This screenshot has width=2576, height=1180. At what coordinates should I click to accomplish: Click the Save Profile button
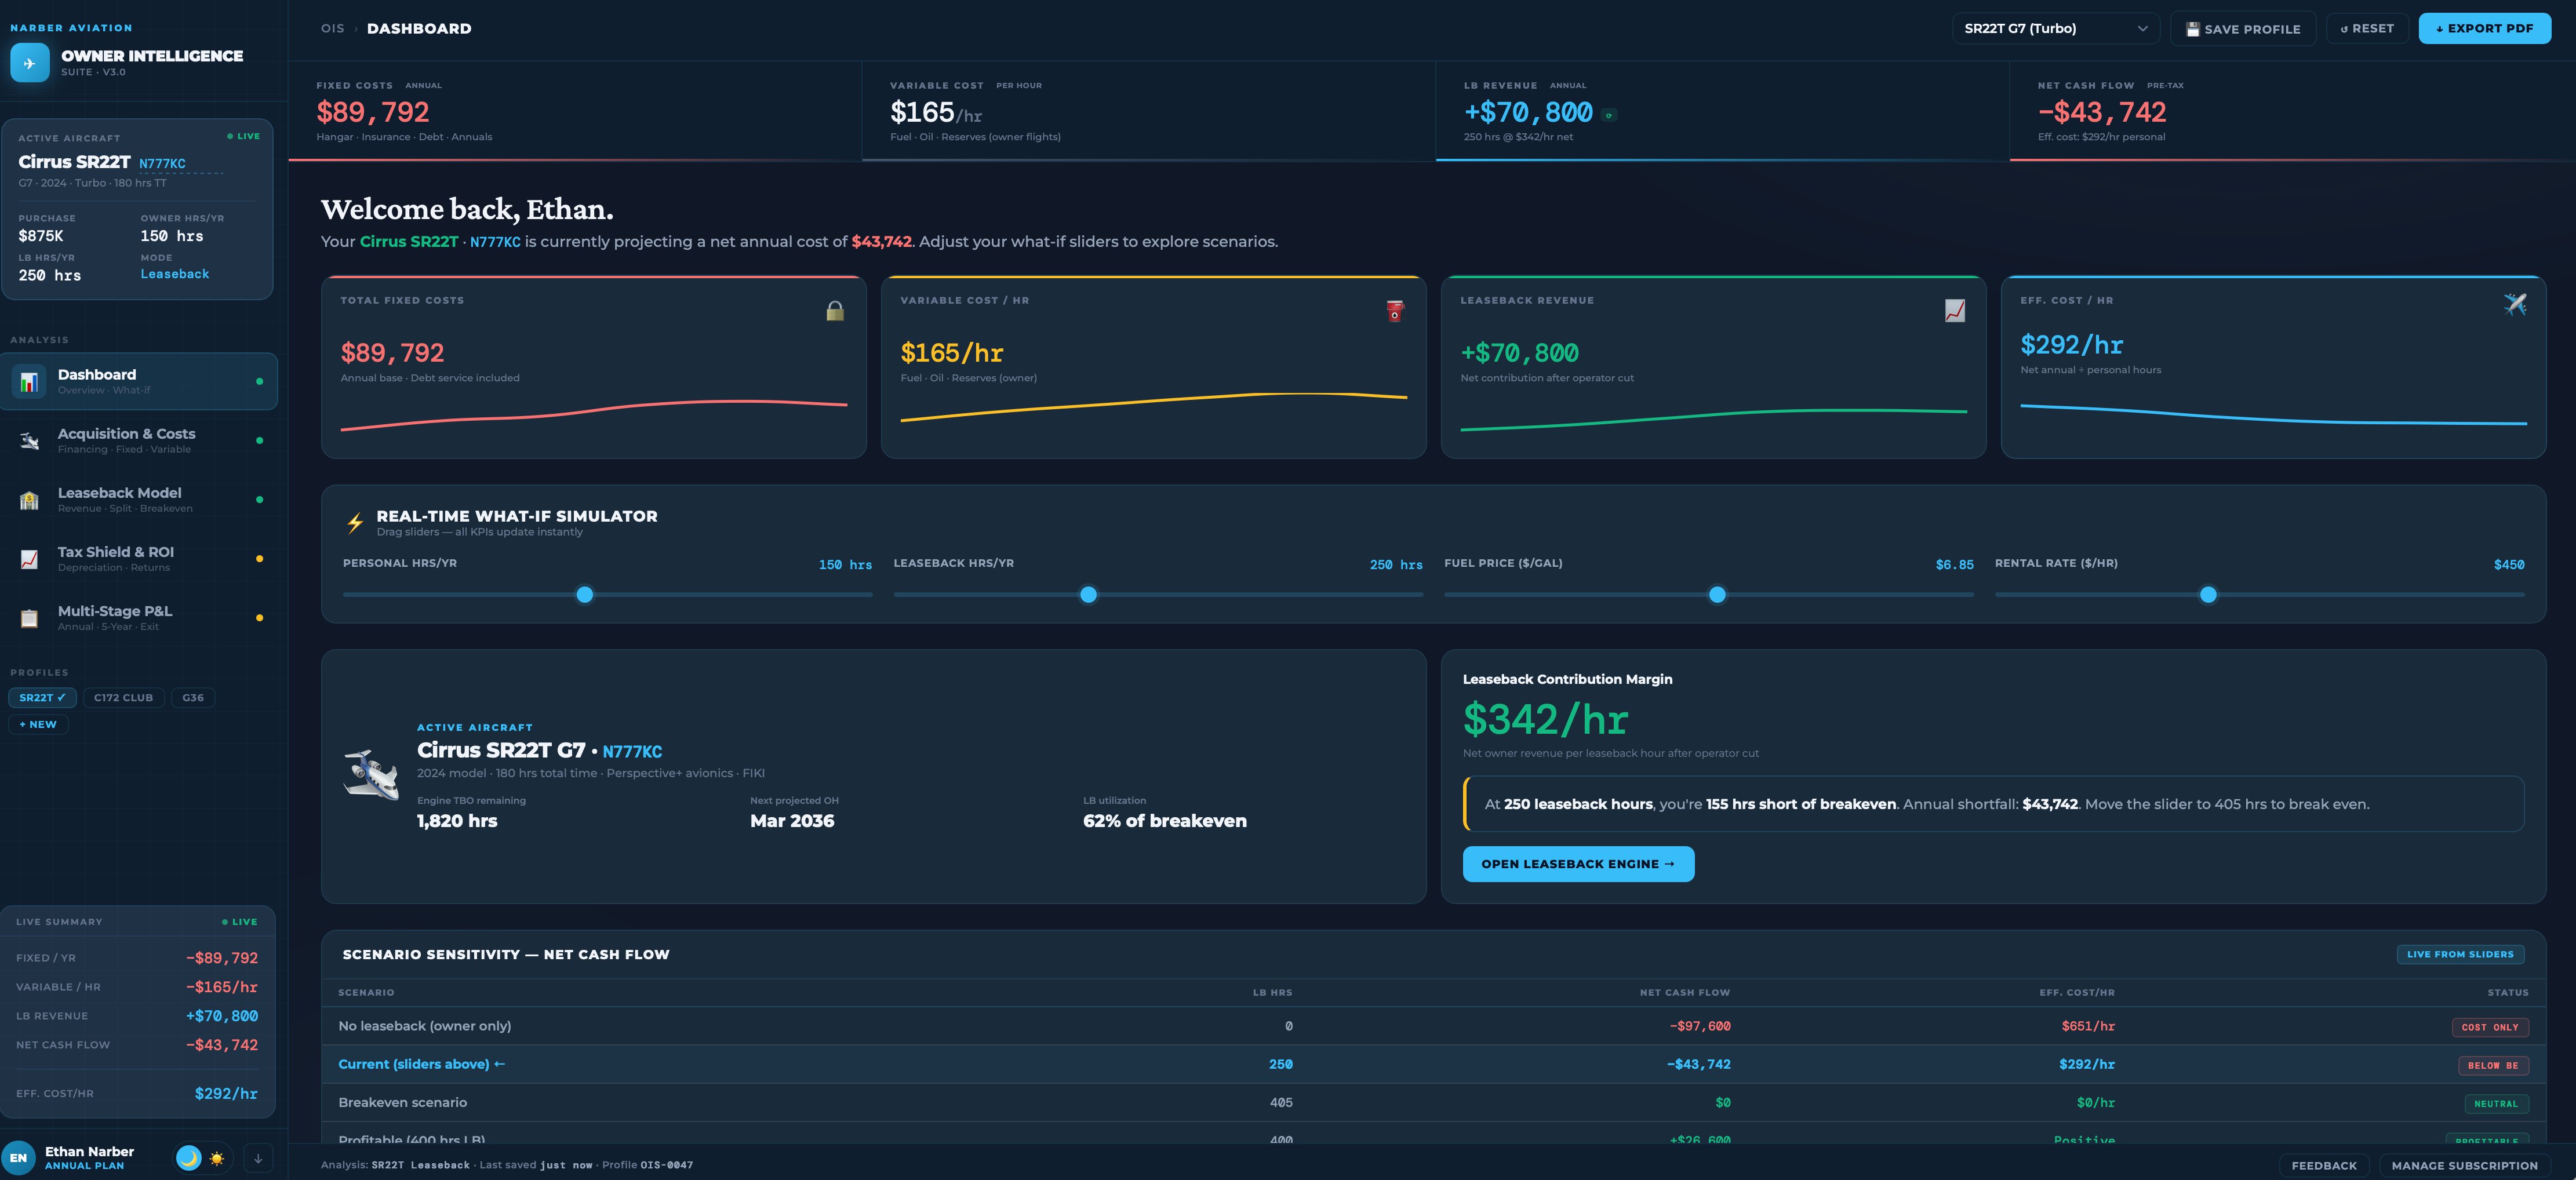pyautogui.click(x=2243, y=28)
